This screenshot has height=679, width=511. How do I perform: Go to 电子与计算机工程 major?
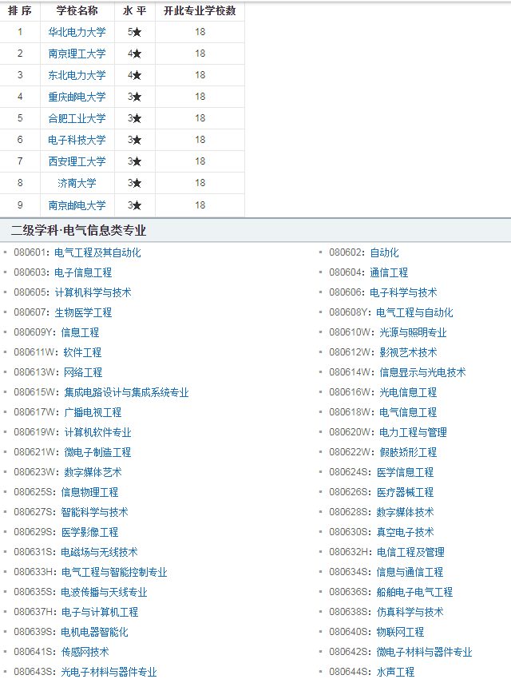(x=100, y=613)
